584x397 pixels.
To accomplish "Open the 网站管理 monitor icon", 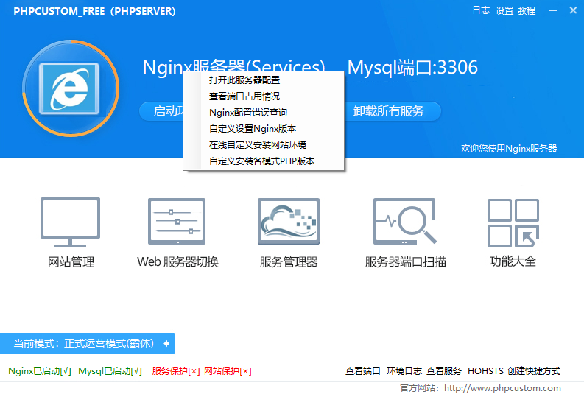I will point(71,222).
